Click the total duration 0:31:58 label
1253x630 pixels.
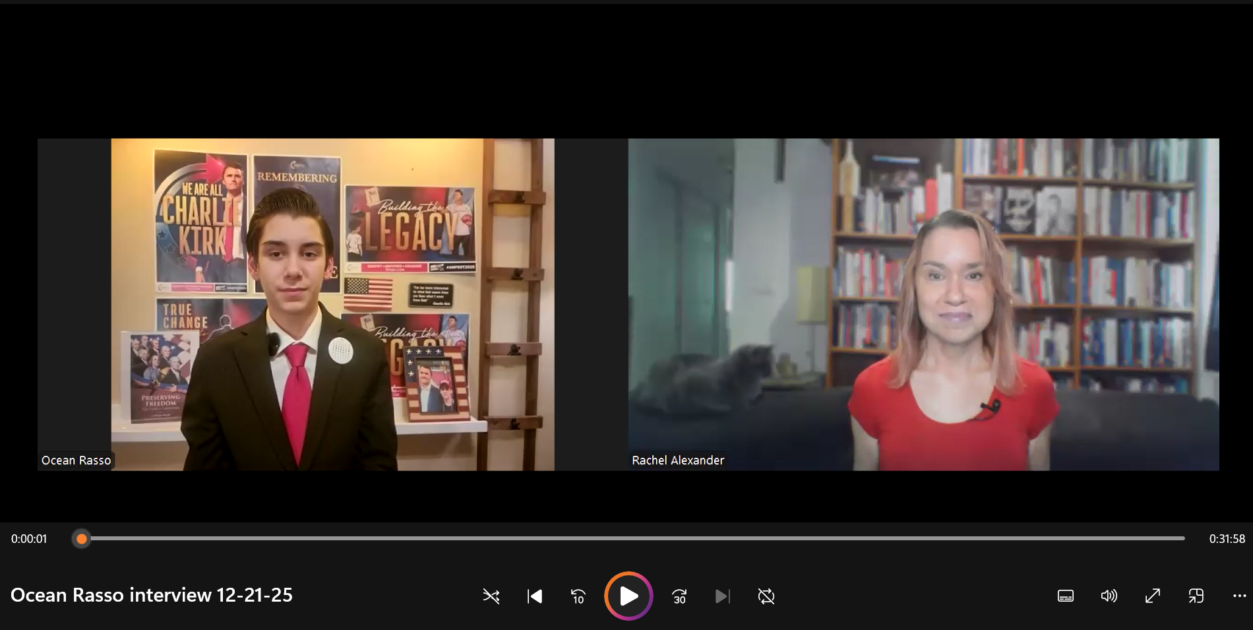click(1227, 539)
